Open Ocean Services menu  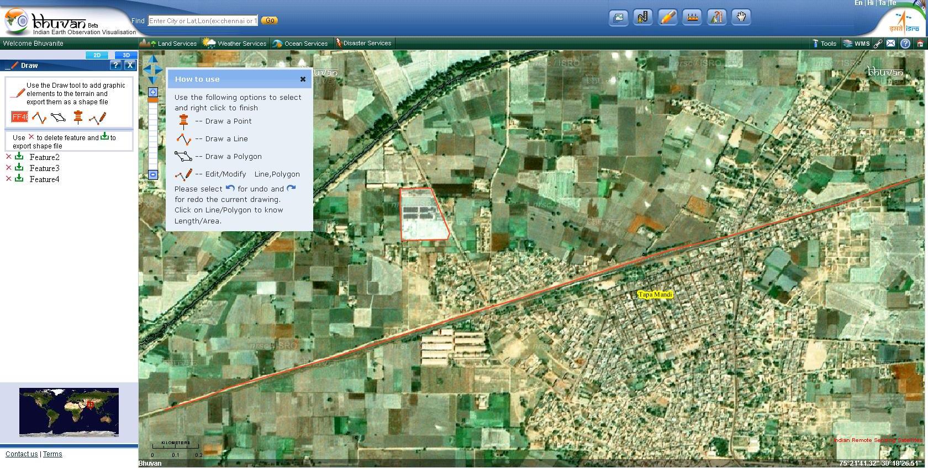coord(300,43)
